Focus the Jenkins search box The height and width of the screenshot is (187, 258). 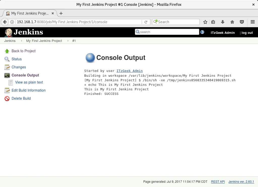coord(167,32)
